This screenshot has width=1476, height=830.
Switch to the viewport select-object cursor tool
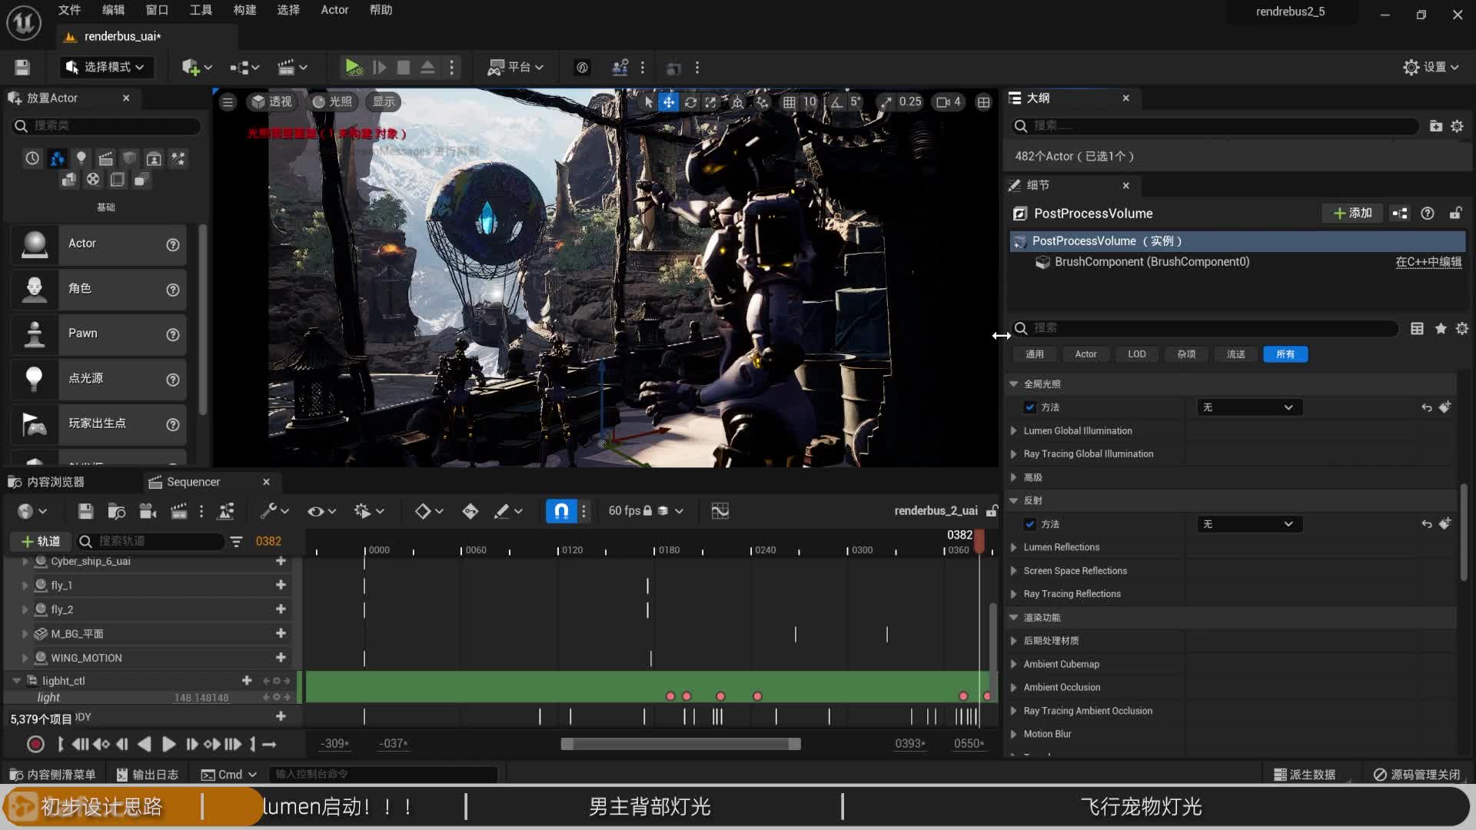tap(648, 102)
